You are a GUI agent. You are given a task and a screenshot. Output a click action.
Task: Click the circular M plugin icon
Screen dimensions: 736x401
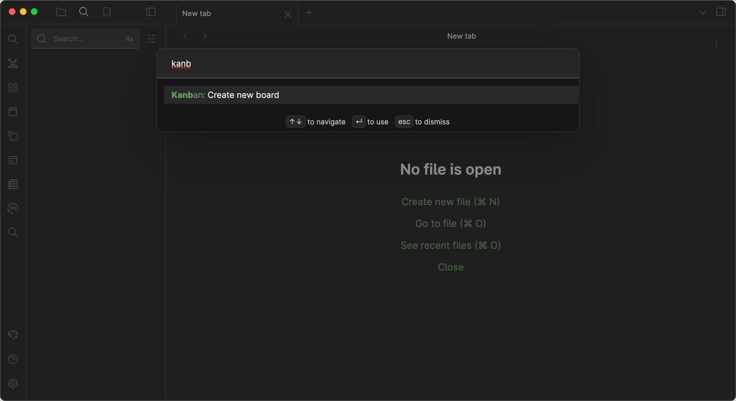[x=13, y=208]
